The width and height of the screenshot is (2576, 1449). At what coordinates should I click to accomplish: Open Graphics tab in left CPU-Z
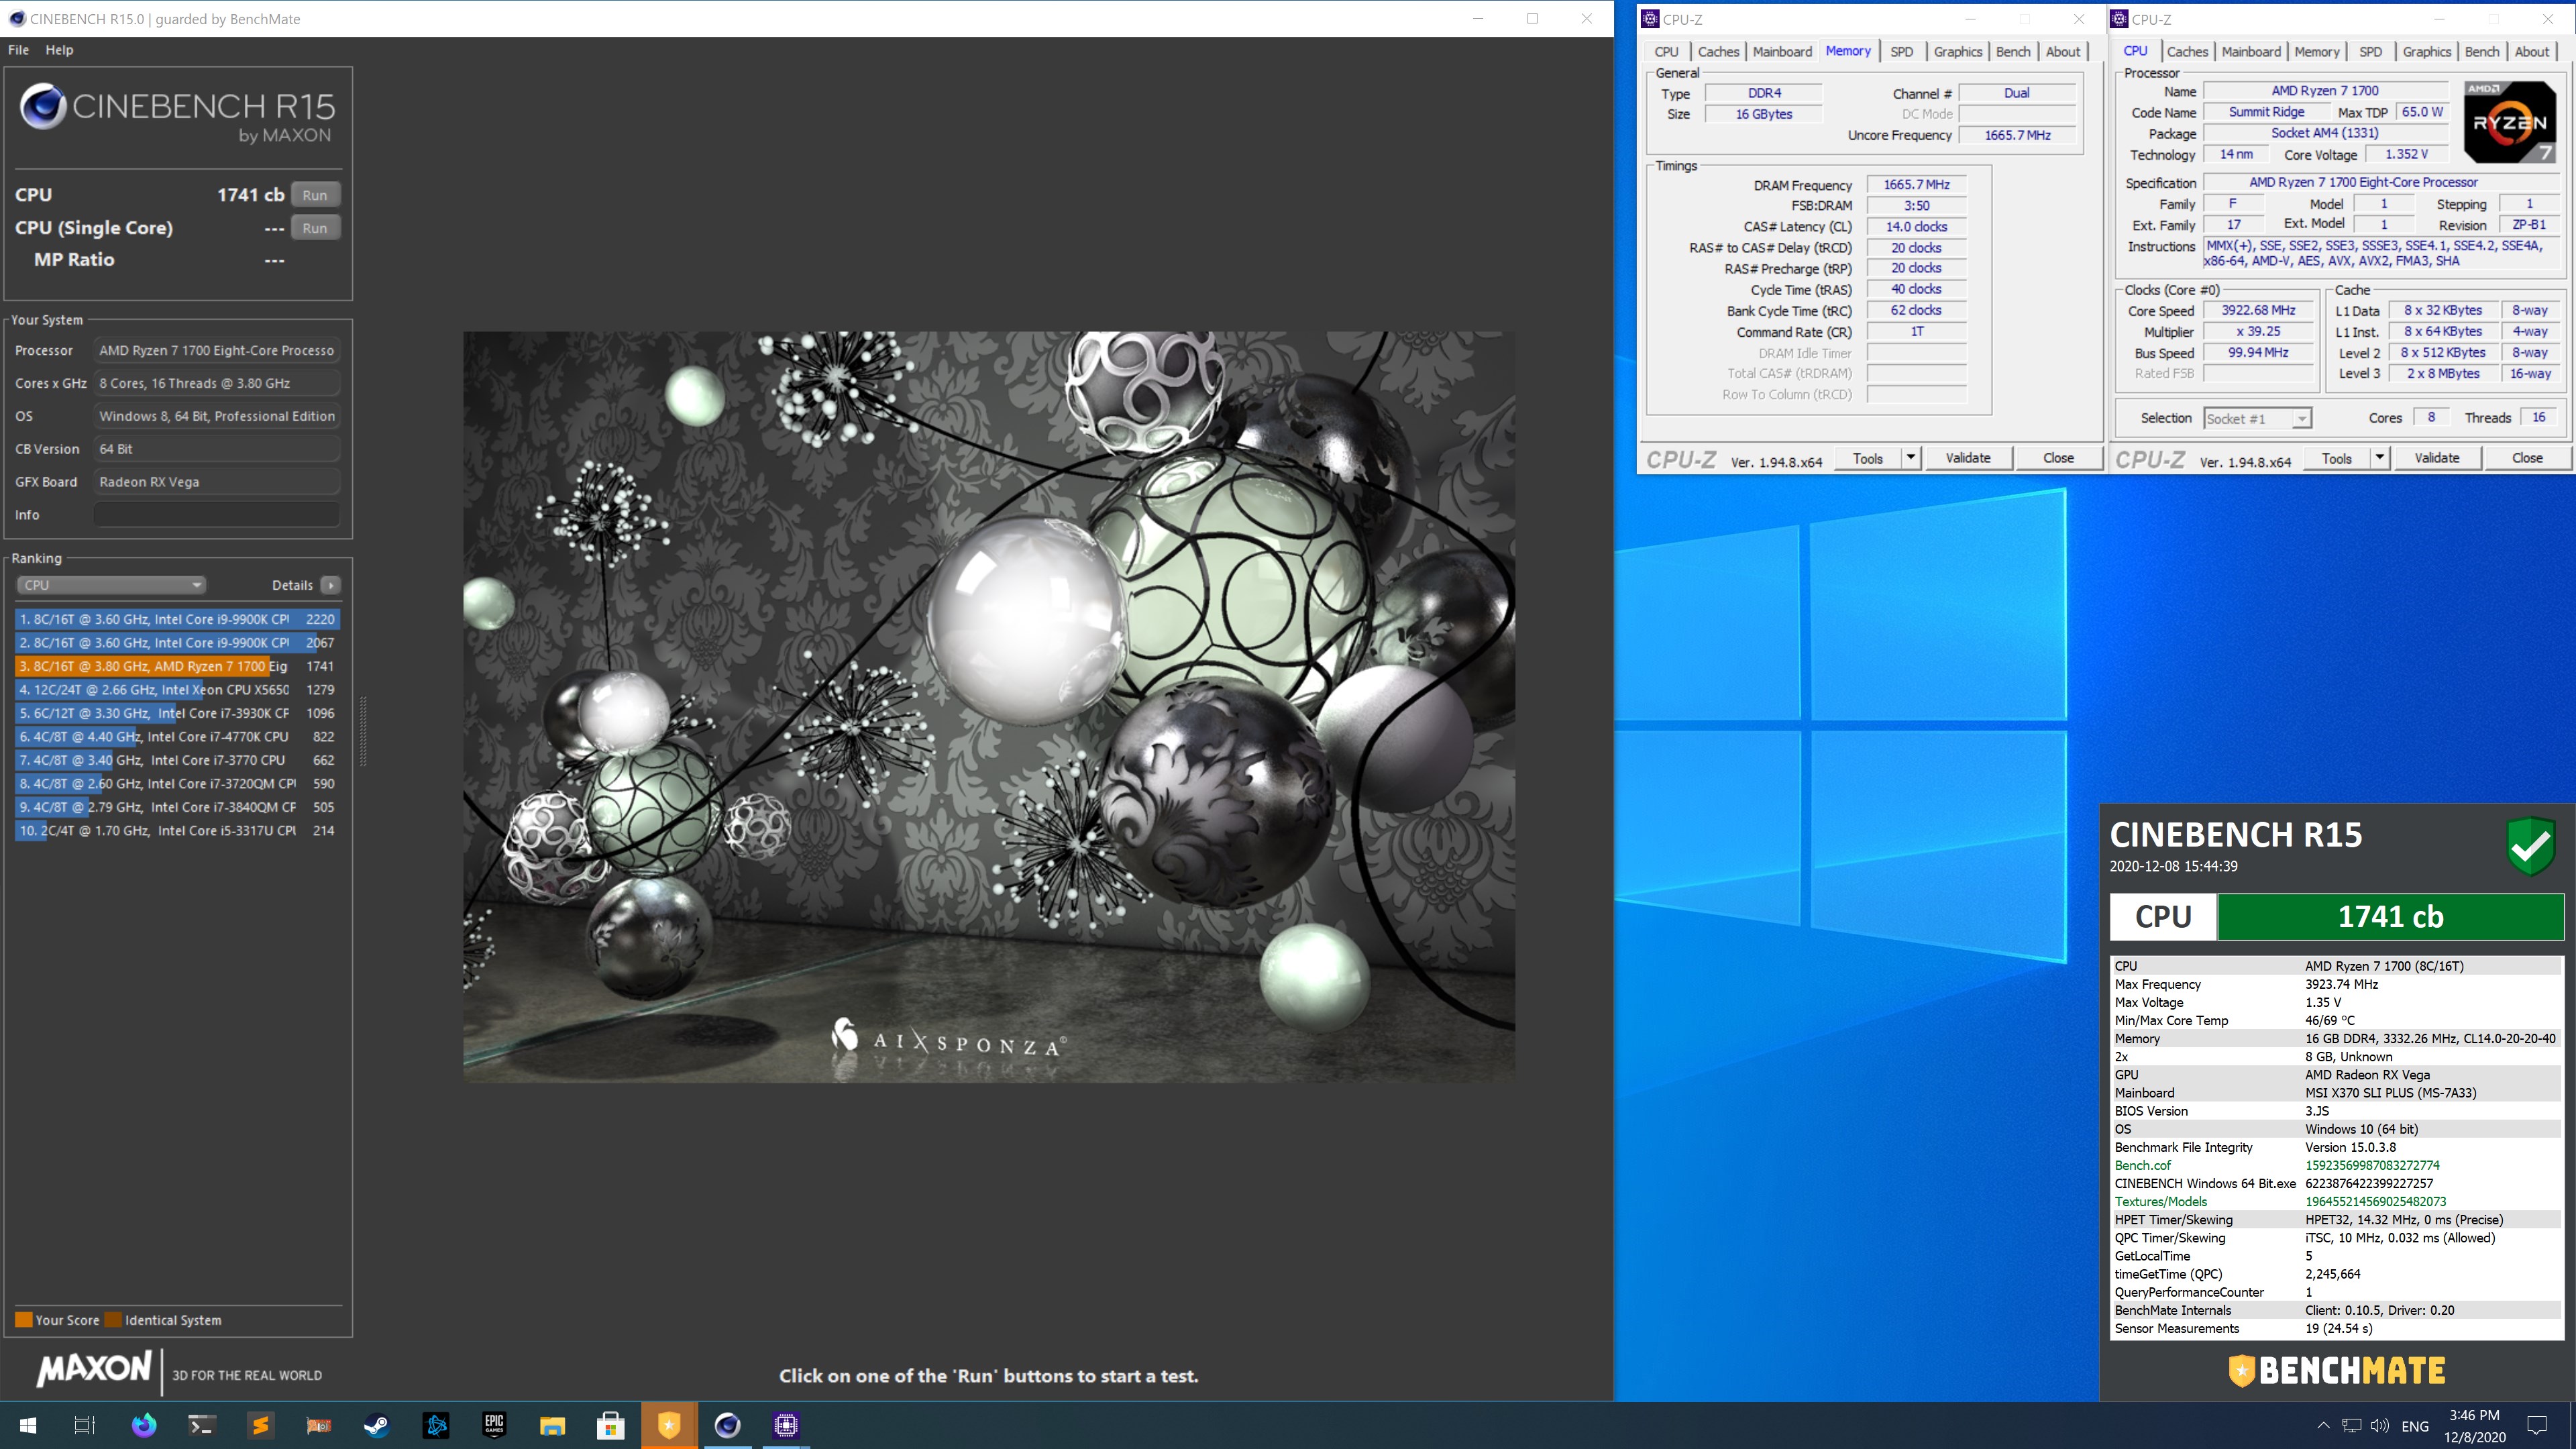pos(1957,52)
